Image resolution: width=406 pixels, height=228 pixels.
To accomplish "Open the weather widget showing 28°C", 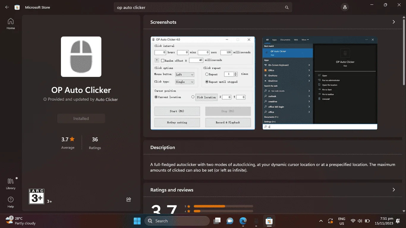I will click(x=21, y=221).
